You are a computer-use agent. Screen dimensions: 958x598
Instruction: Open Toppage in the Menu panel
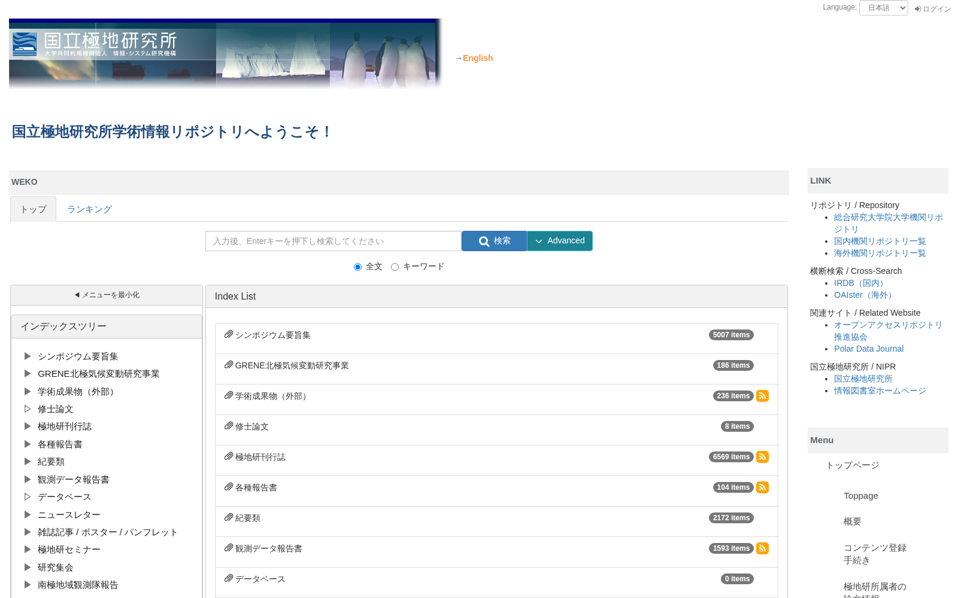click(861, 496)
